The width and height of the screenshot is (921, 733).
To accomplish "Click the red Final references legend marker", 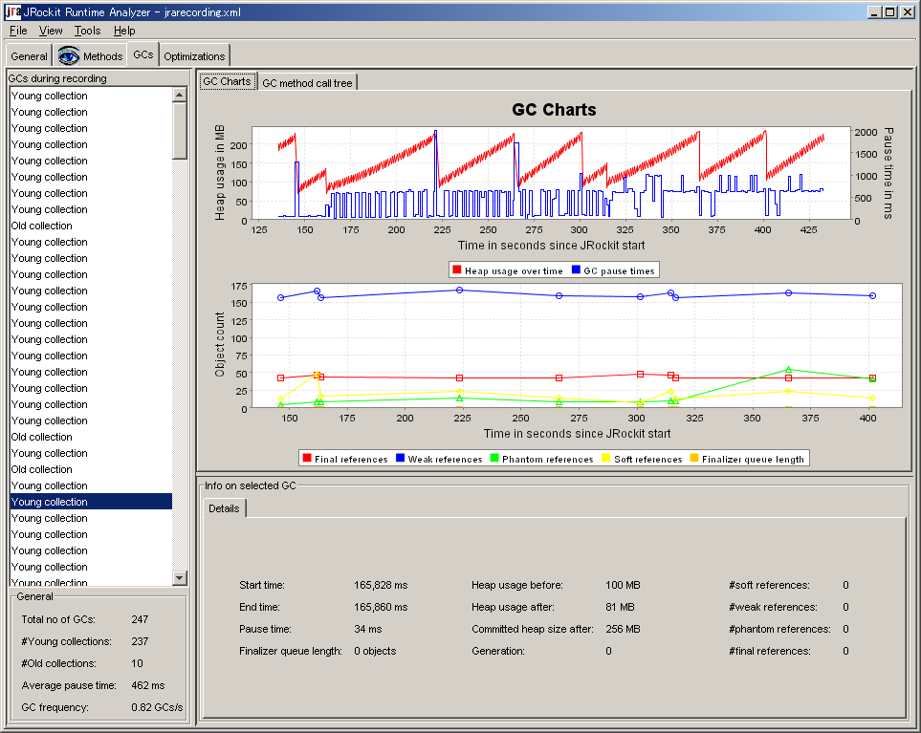I will tap(307, 459).
